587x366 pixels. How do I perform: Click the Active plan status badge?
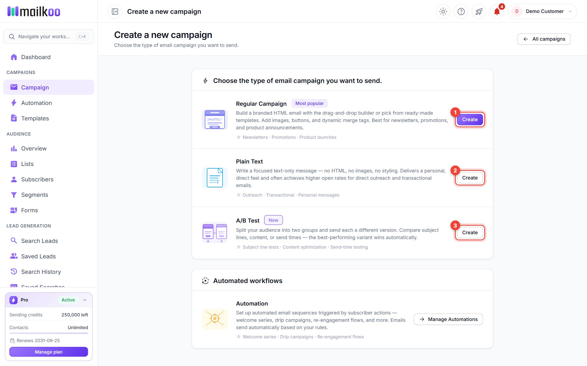[x=68, y=300]
